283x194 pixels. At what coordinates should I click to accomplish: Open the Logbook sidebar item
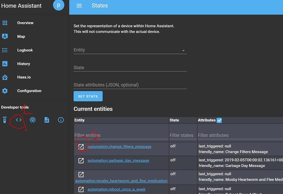click(x=25, y=50)
